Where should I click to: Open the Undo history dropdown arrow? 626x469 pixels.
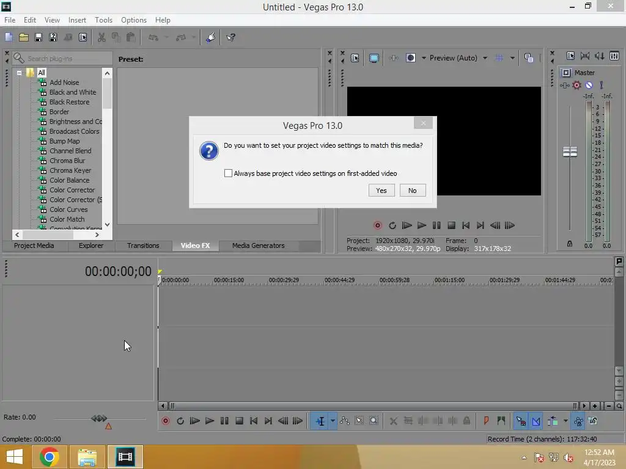166,37
